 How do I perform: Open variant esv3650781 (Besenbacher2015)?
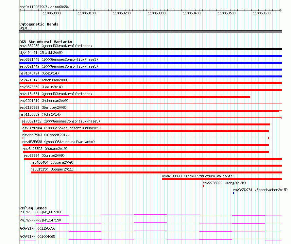coord(260,190)
